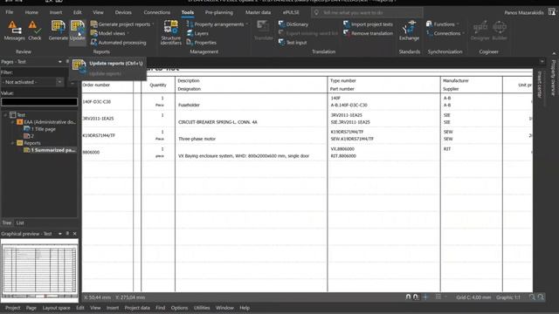
Task: Open Connections synchronization dropdown
Action: [463, 33]
